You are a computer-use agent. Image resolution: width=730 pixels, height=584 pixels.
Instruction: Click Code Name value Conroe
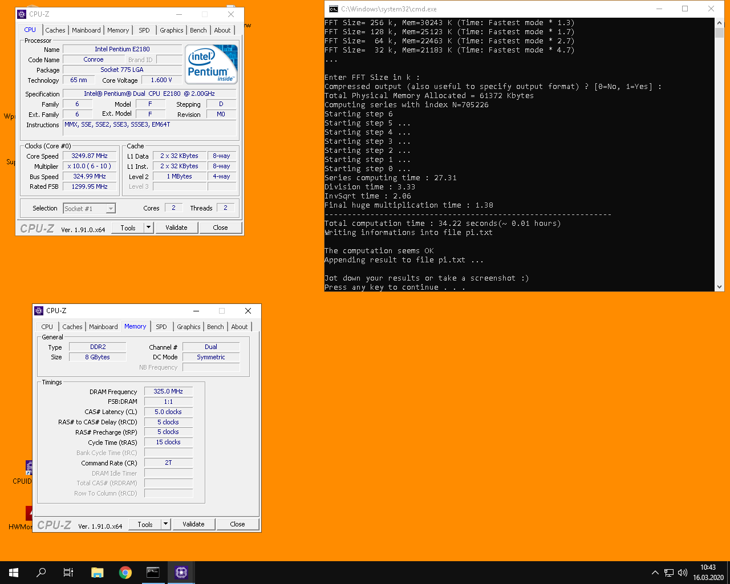(94, 59)
